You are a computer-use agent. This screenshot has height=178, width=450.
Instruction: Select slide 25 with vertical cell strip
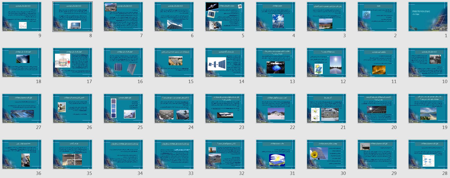point(123,109)
